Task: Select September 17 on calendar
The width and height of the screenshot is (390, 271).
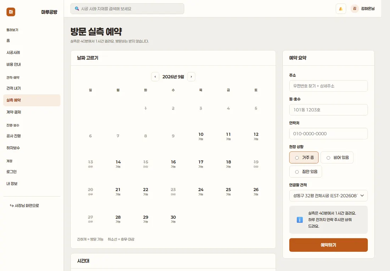Action: click(201, 164)
